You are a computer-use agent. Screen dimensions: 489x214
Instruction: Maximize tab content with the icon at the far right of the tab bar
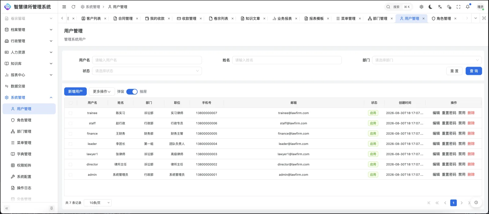[x=484, y=18]
